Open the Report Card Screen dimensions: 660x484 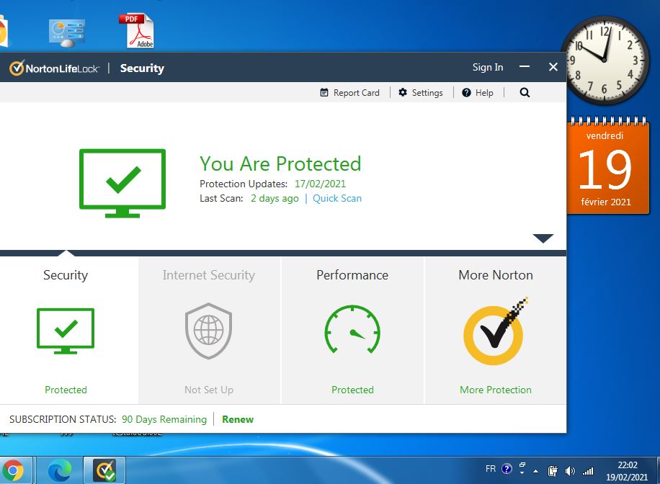click(x=349, y=93)
